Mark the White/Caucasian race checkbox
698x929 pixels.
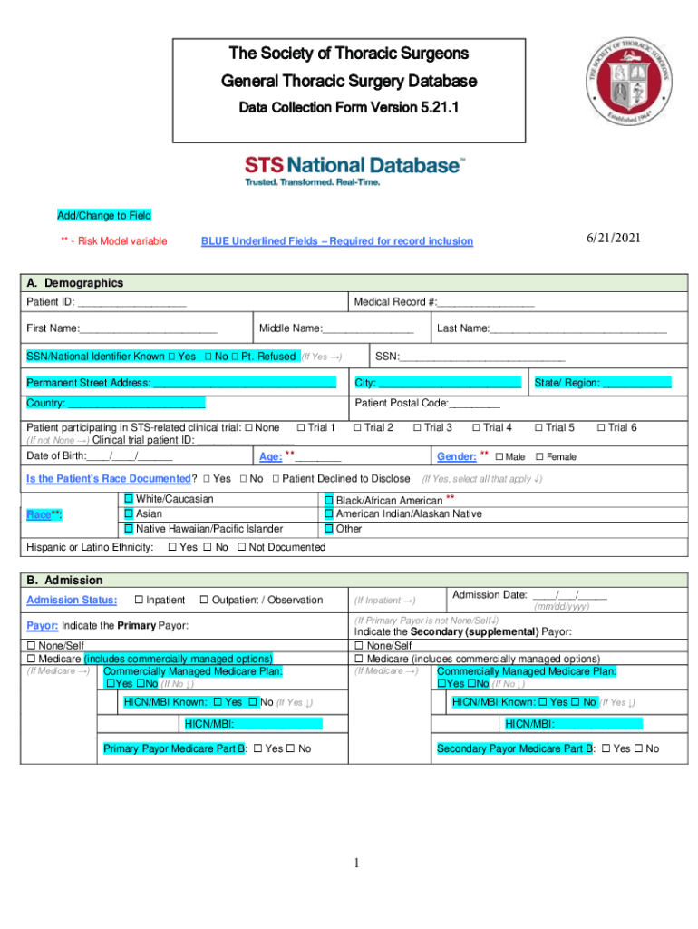(x=129, y=499)
